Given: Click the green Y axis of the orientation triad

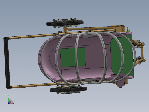Looking at the screenshot, I should coord(9,100).
